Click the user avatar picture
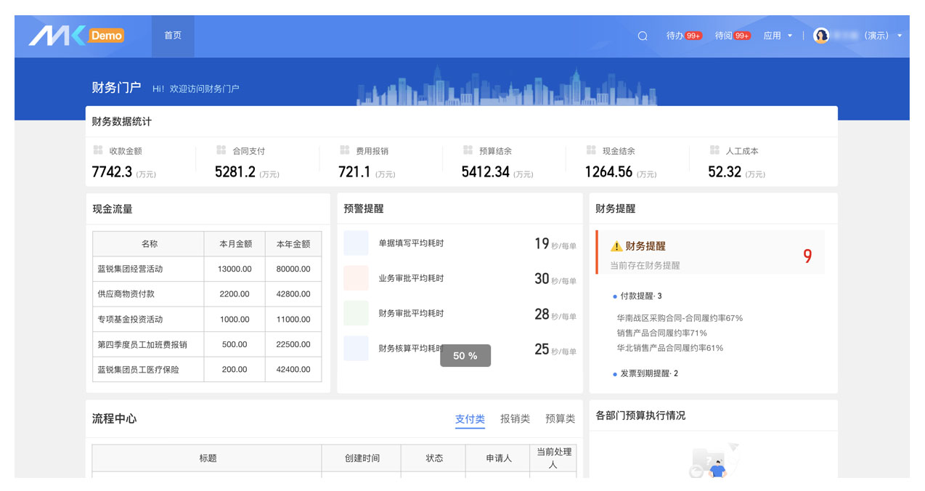The height and width of the screenshot is (491, 925). tap(821, 36)
